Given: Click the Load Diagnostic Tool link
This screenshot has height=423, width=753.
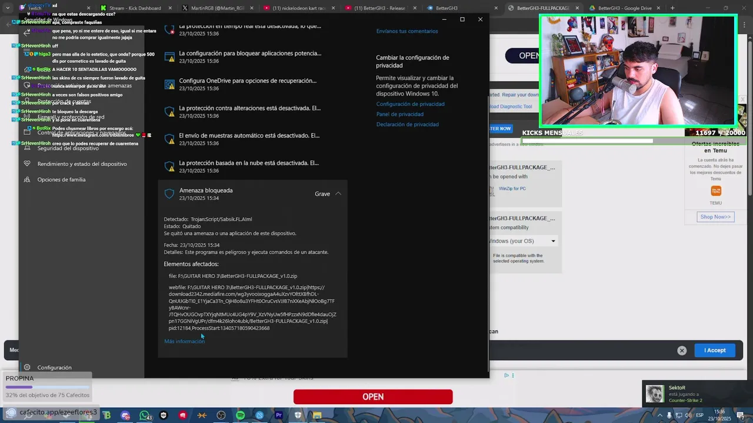Looking at the screenshot, I should coord(511,106).
